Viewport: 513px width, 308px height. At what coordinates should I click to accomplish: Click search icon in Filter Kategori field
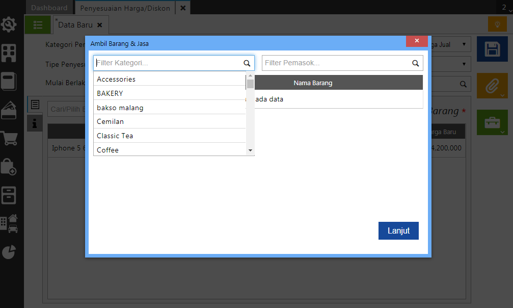click(247, 63)
